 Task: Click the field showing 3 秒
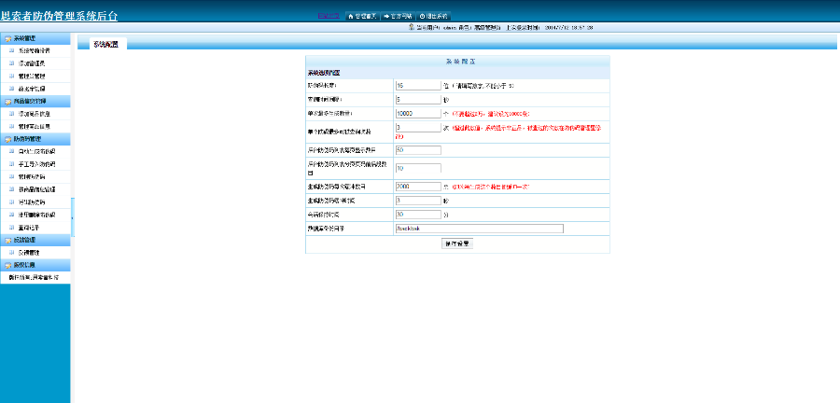418,201
